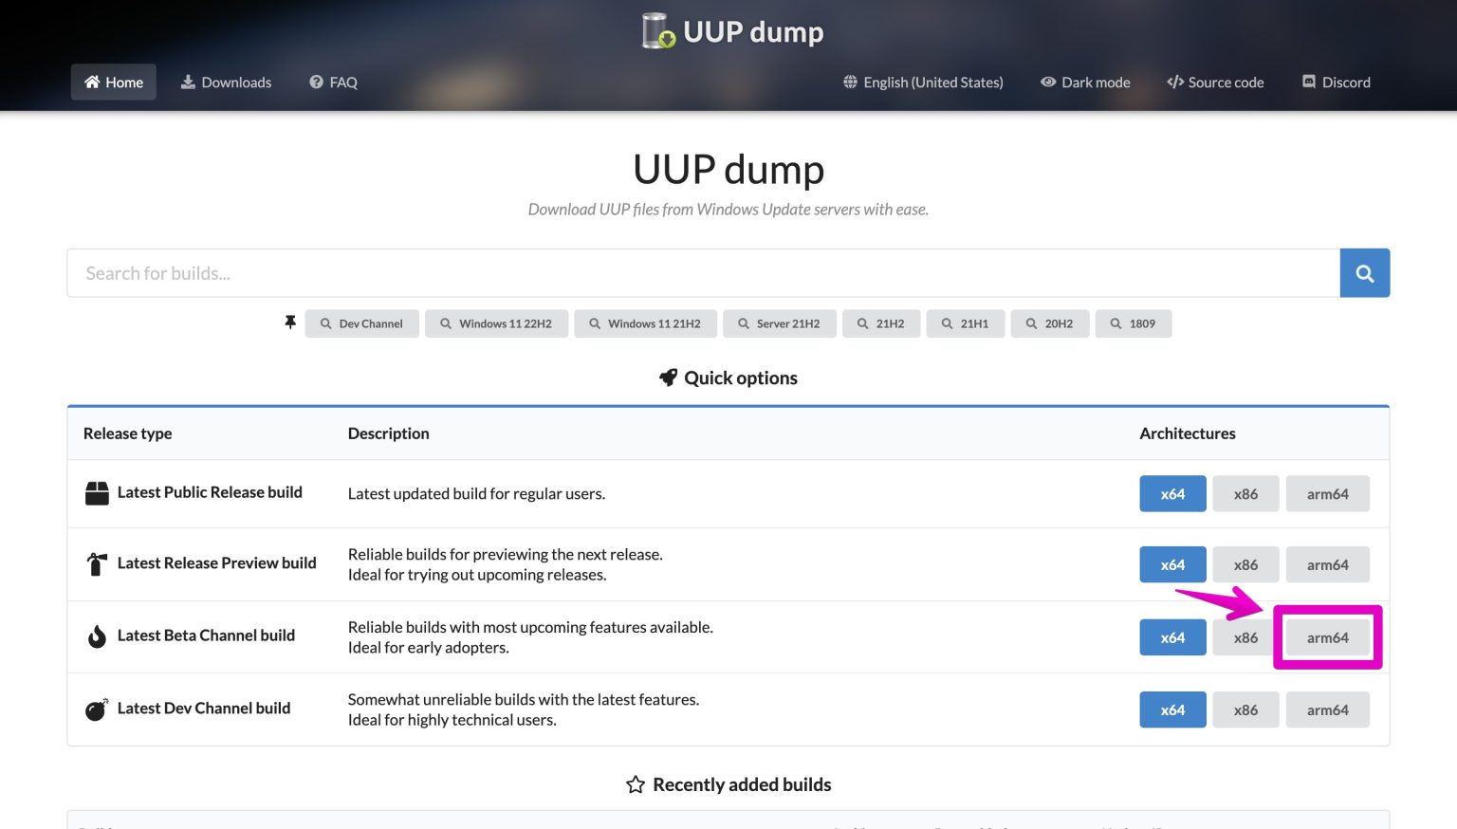The width and height of the screenshot is (1457, 829).
Task: Click the blue magnifier search button
Action: (x=1364, y=273)
